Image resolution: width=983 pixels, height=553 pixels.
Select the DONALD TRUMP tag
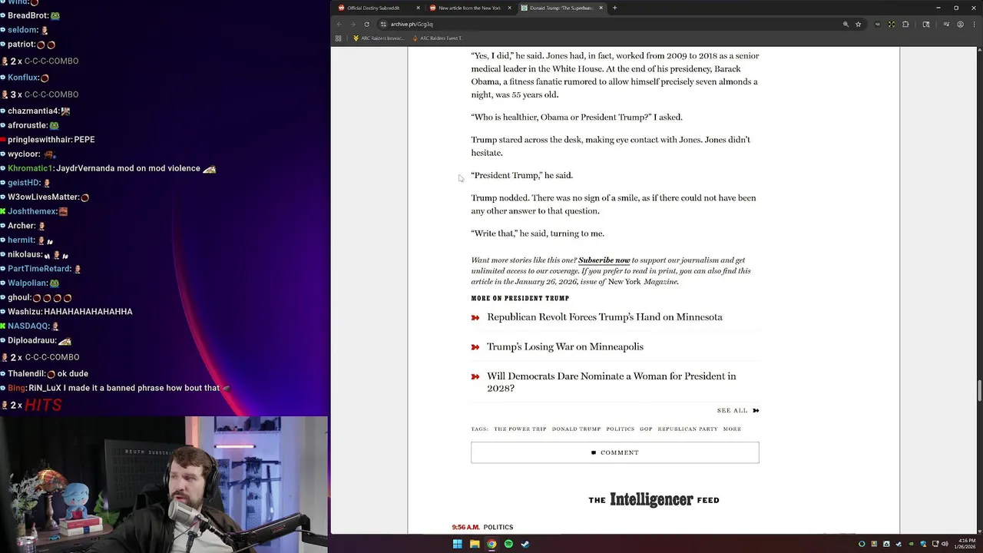(576, 429)
